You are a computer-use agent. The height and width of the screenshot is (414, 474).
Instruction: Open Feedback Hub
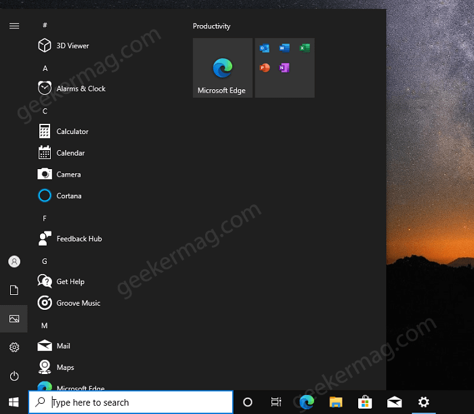[x=70, y=239]
